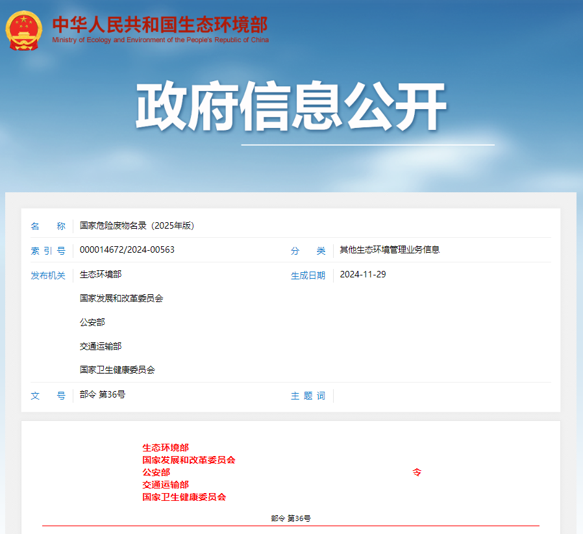Click the category value 其他生态环境管理业务信息

coord(390,250)
